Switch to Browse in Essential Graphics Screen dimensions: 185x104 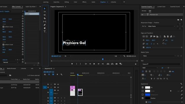[144, 11]
